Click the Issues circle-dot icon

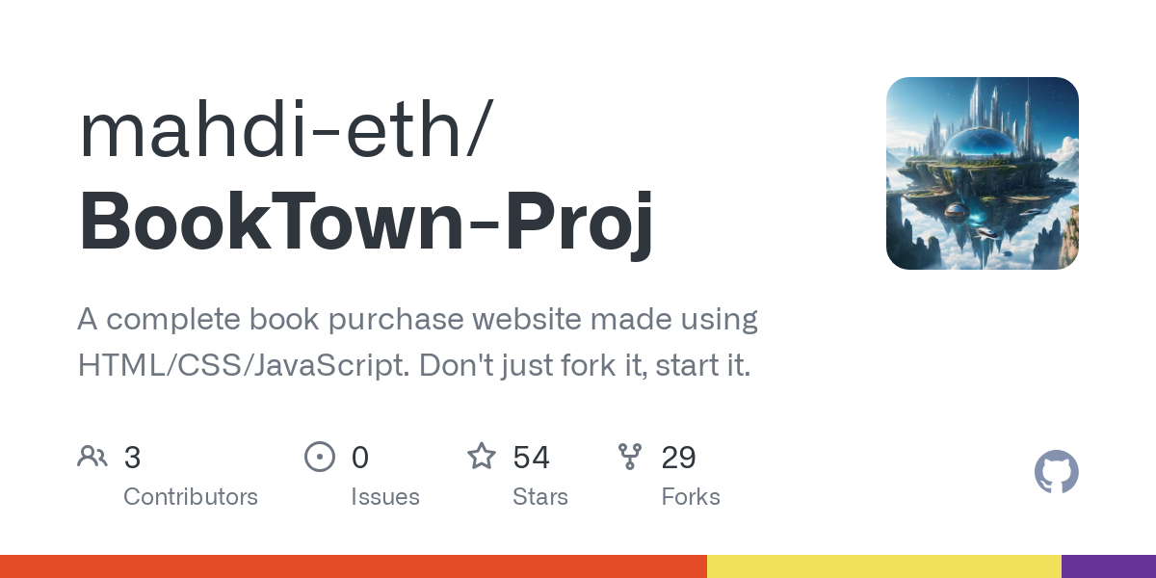[319, 456]
